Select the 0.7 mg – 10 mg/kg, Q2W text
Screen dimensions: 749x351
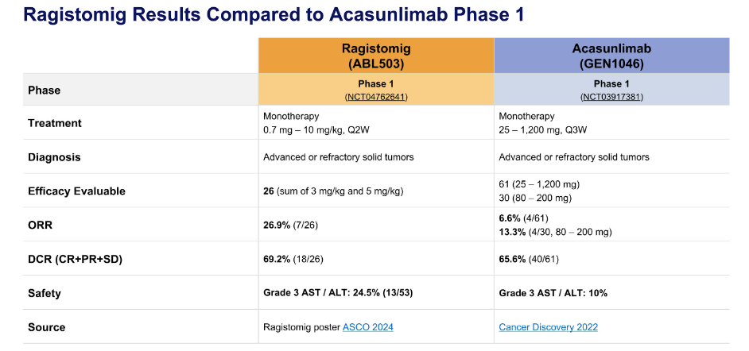(316, 129)
